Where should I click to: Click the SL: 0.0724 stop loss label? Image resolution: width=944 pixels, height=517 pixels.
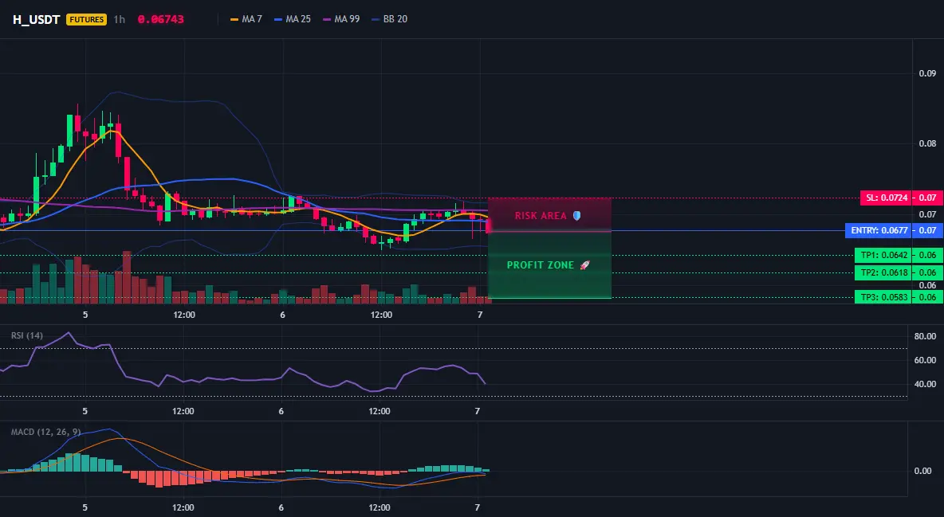point(886,198)
